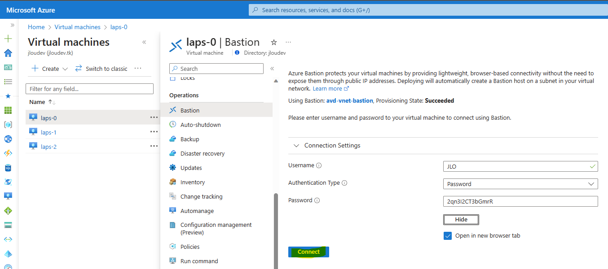Open Configuration management (Preview) item

click(x=216, y=229)
